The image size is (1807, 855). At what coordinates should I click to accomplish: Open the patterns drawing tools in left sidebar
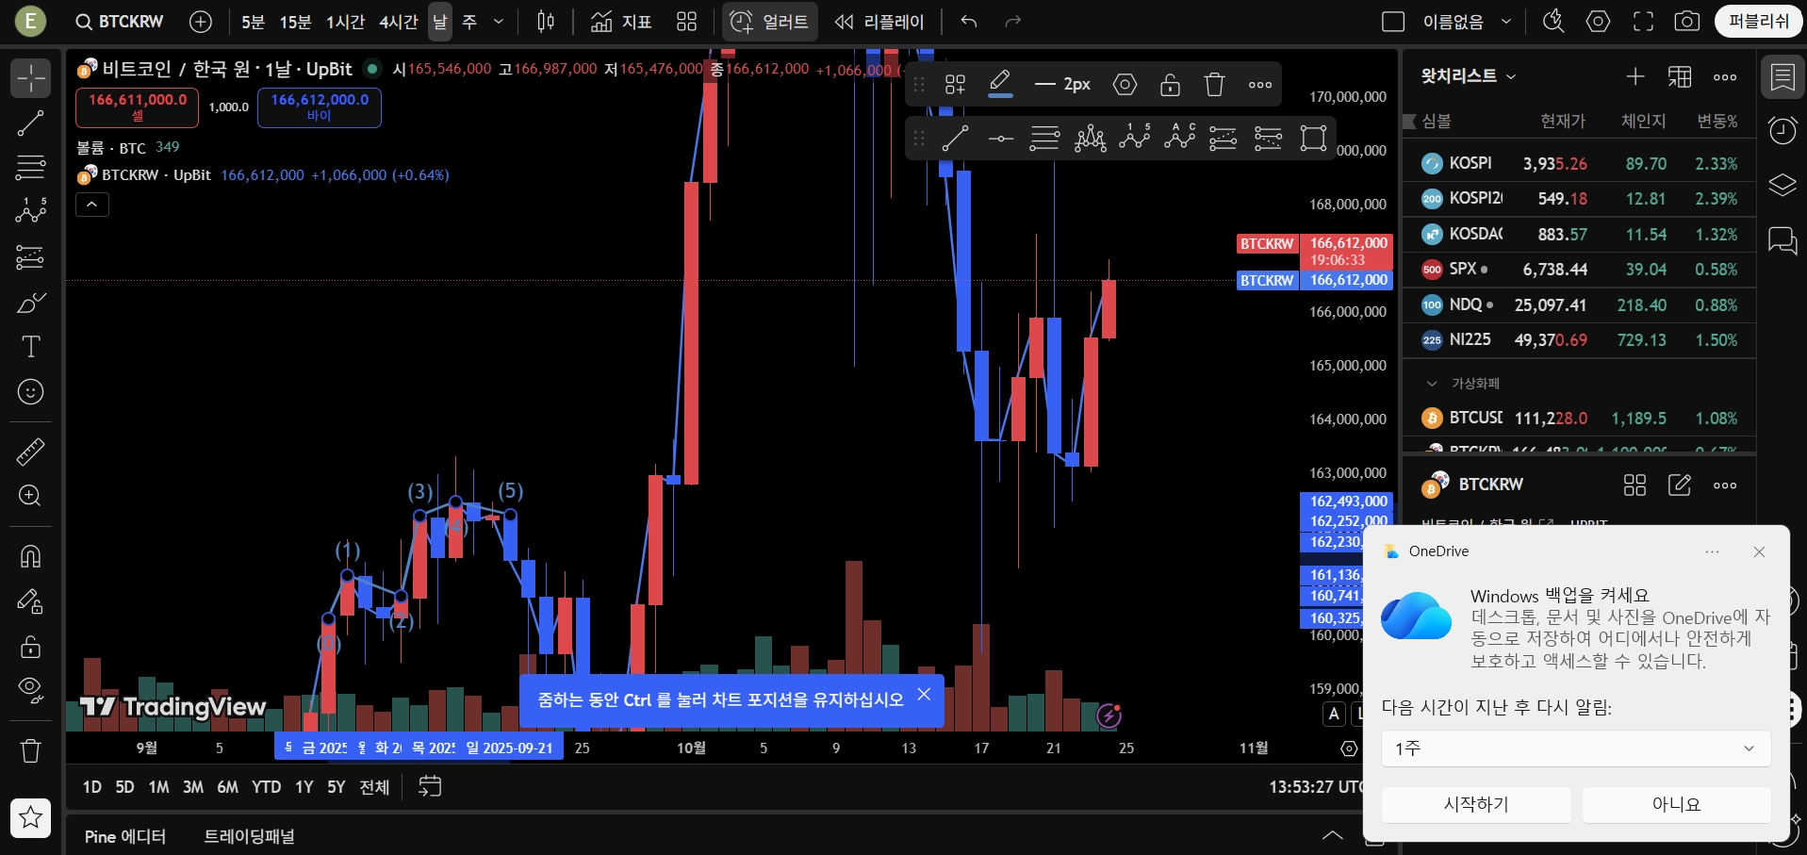[30, 211]
